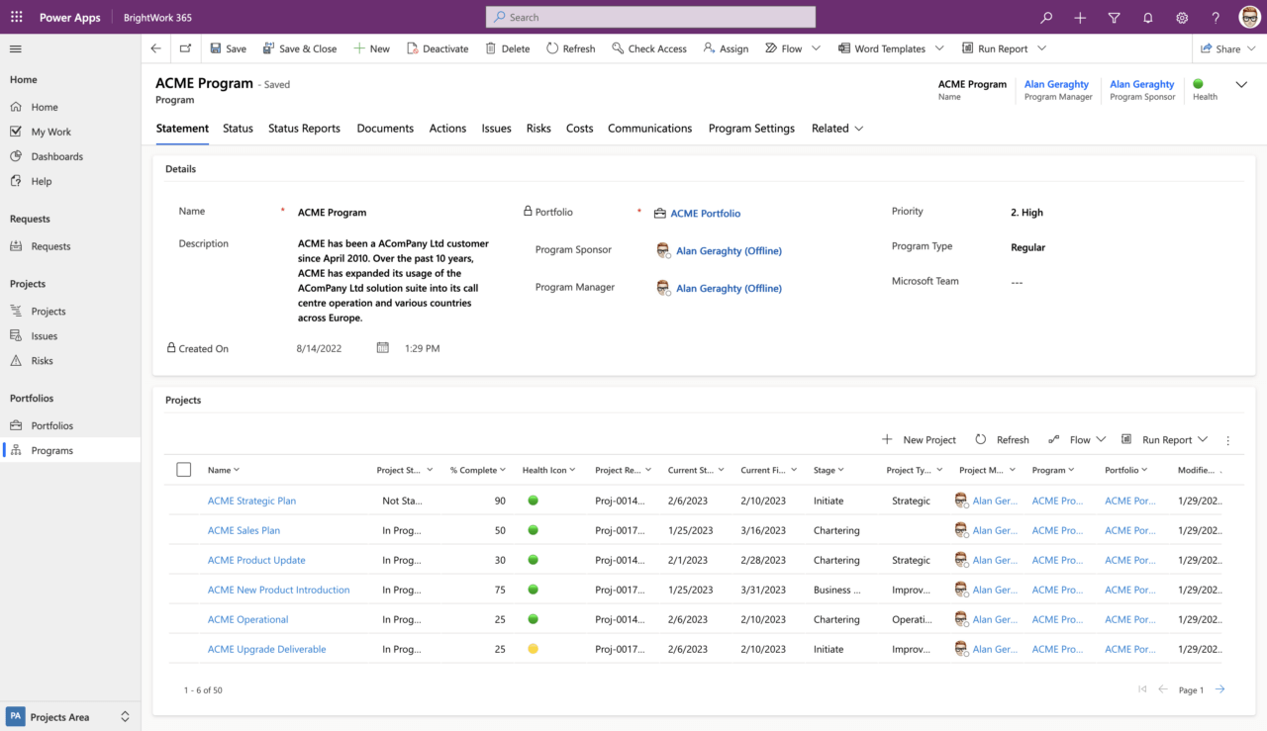Click the Save icon in the toolbar
The image size is (1267, 731).
[214, 47]
